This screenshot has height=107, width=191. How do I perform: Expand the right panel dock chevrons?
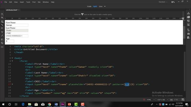(190, 9)
